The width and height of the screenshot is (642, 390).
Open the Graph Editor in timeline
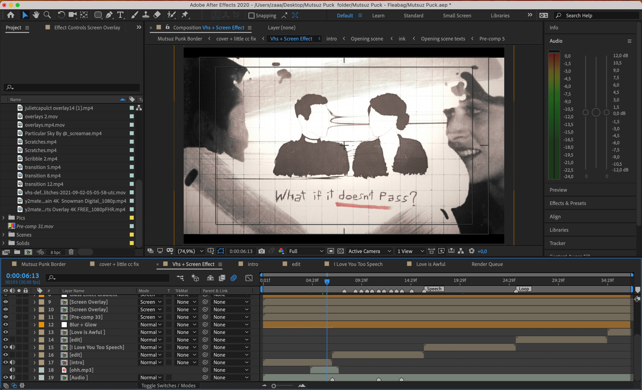(249, 278)
